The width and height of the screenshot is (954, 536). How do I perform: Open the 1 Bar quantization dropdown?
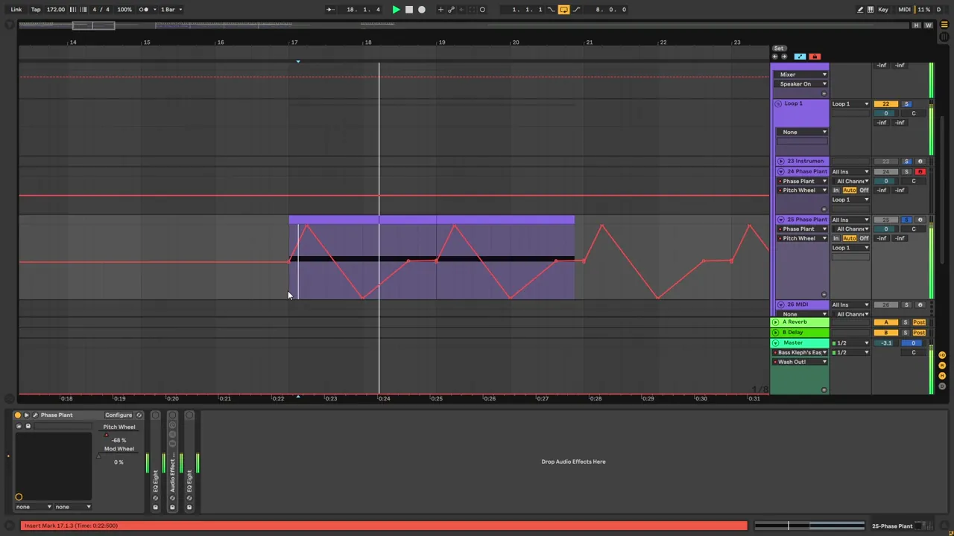171,10
